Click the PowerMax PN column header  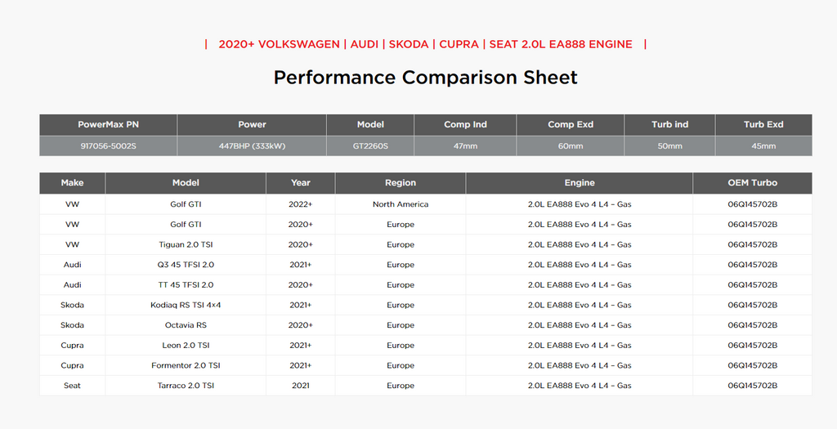pyautogui.click(x=108, y=124)
